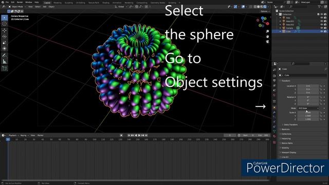Open the Scene properties tab
The width and height of the screenshot is (329, 185).
274,90
